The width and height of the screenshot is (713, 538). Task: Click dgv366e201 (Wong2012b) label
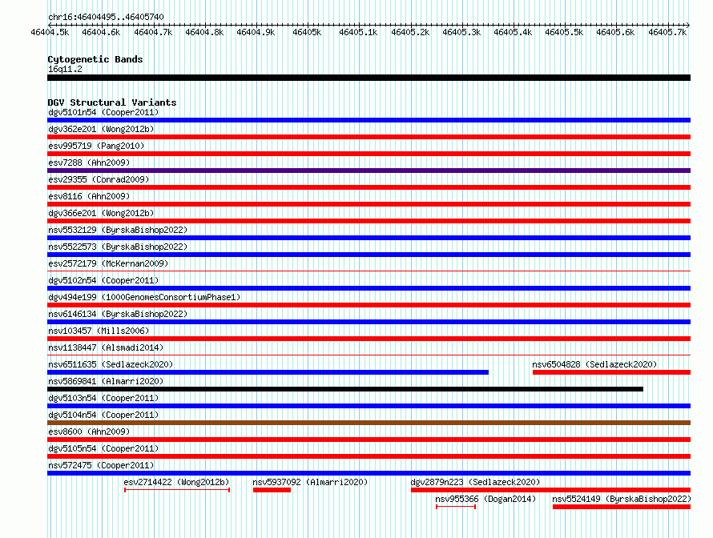(101, 213)
